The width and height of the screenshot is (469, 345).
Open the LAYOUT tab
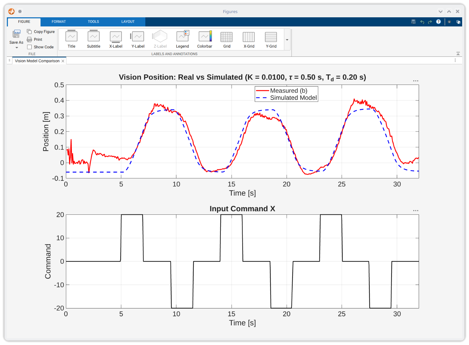pyautogui.click(x=128, y=22)
